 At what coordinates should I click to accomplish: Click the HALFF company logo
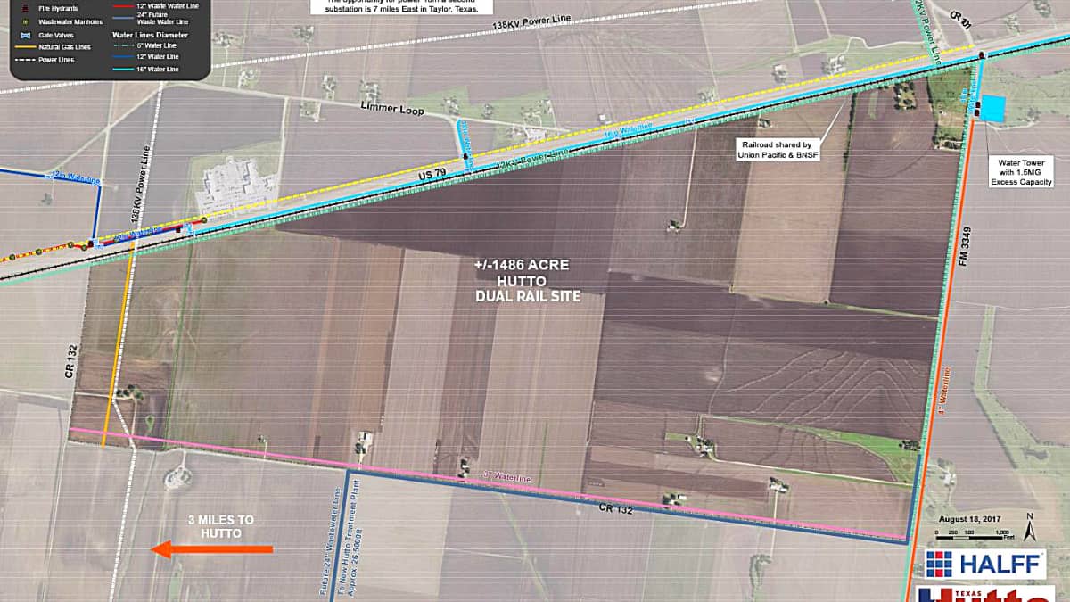coord(984,565)
